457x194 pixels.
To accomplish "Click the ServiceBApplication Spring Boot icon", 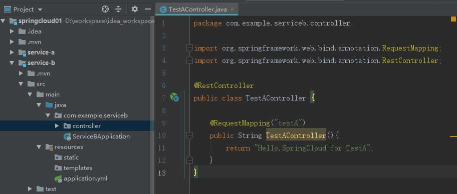I will [x=67, y=136].
